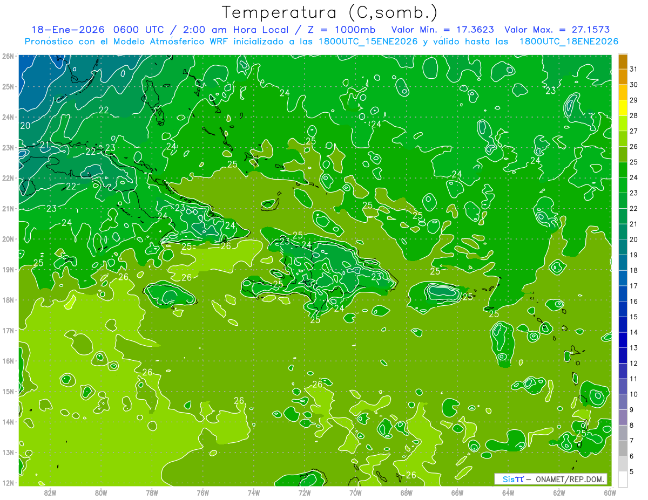648x500 pixels.
Task: Click the "74W" longitude axis label
Action: coord(254,492)
